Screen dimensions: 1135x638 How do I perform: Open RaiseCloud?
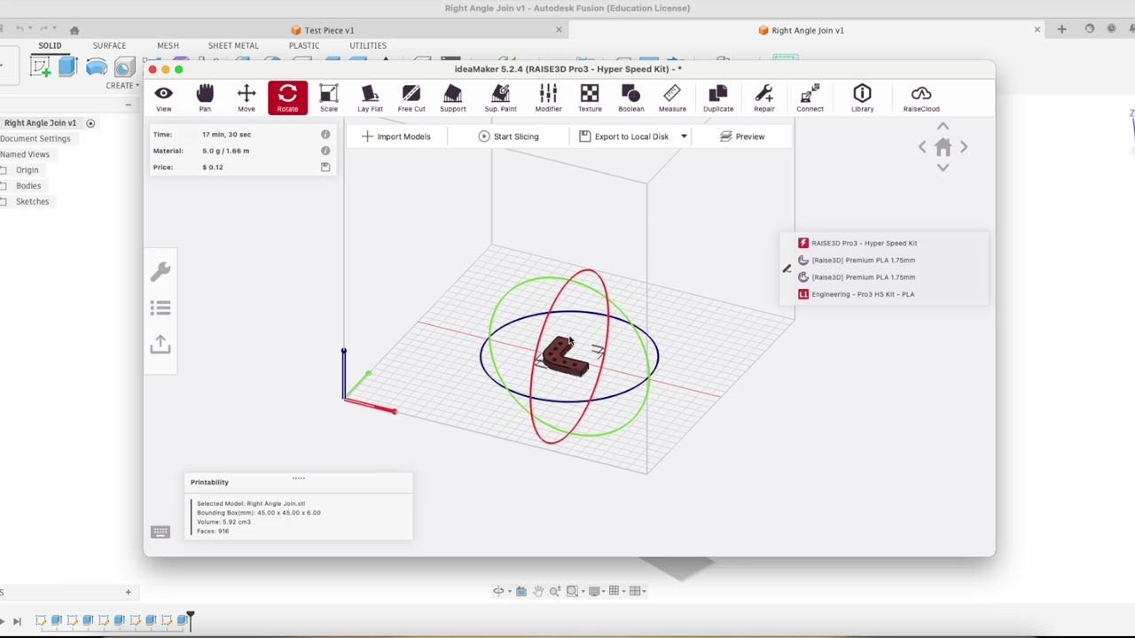click(921, 97)
